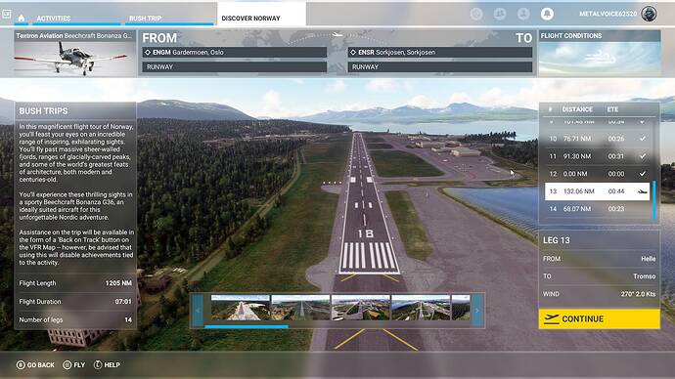
Task: Show next screenshots with right gallery arrow
Action: point(477,311)
